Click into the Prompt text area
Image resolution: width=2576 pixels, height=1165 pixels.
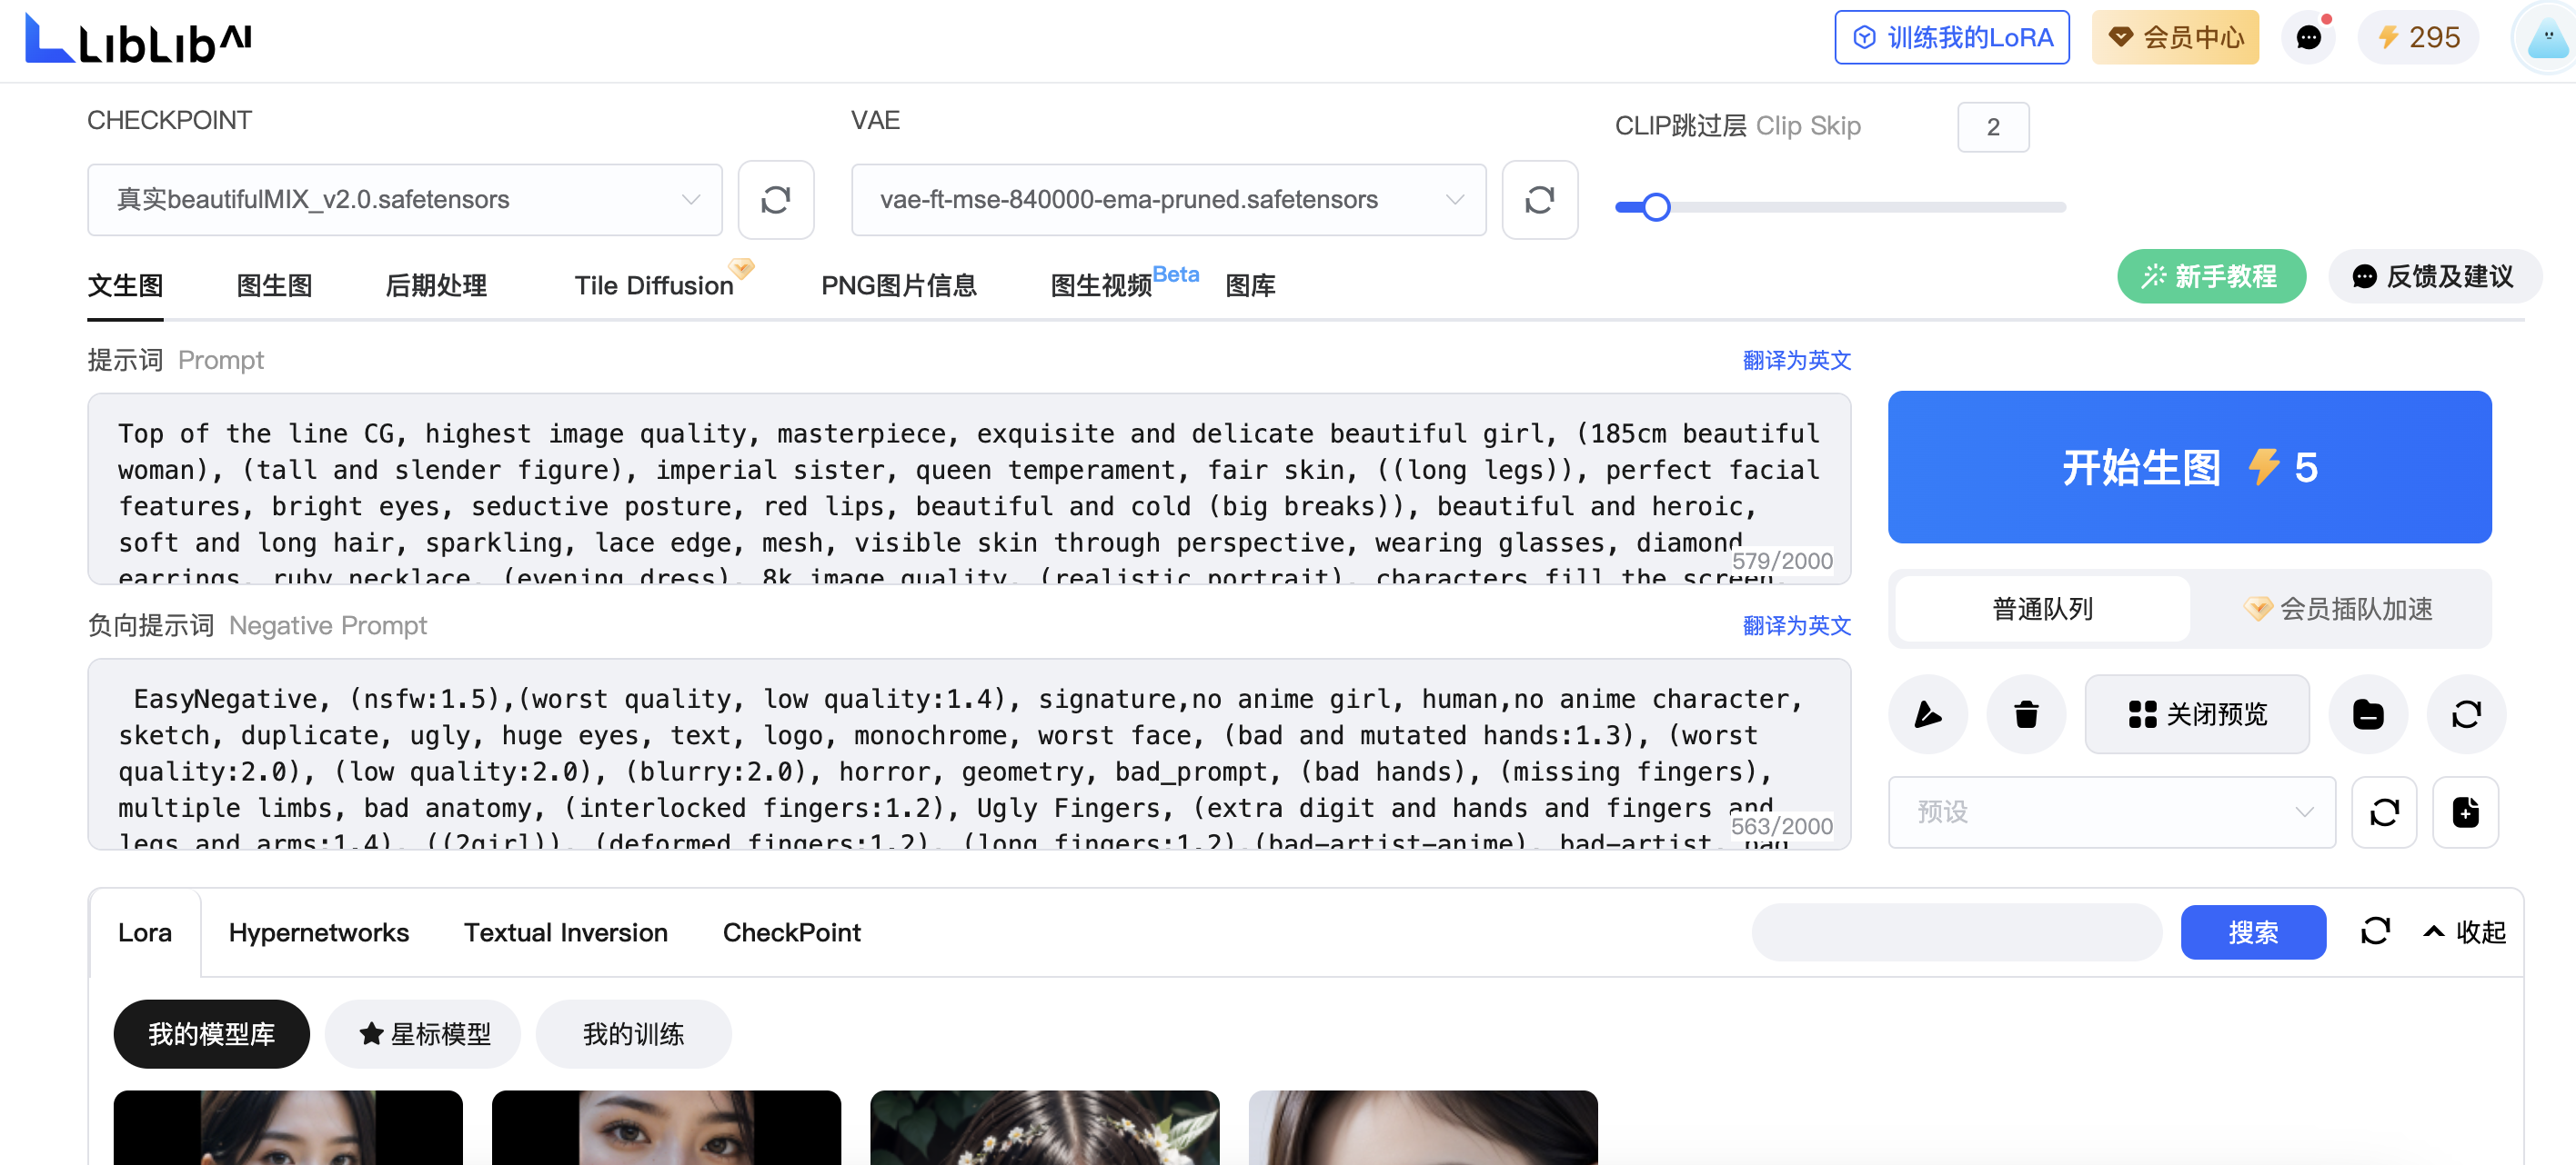[968, 489]
